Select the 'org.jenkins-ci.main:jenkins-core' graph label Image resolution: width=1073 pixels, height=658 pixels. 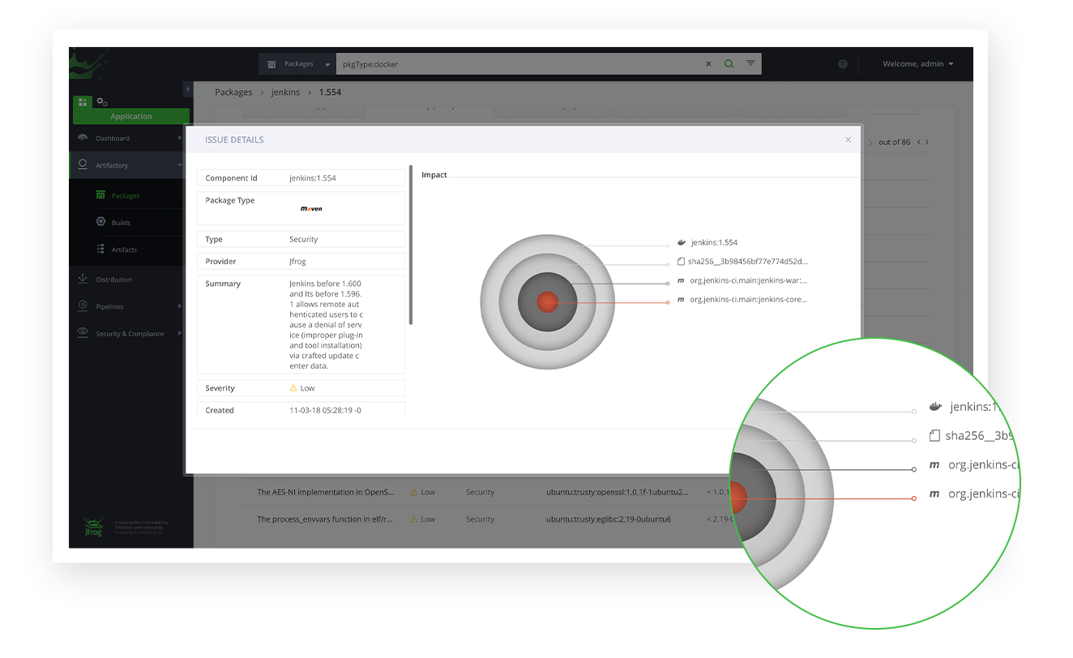(x=749, y=300)
